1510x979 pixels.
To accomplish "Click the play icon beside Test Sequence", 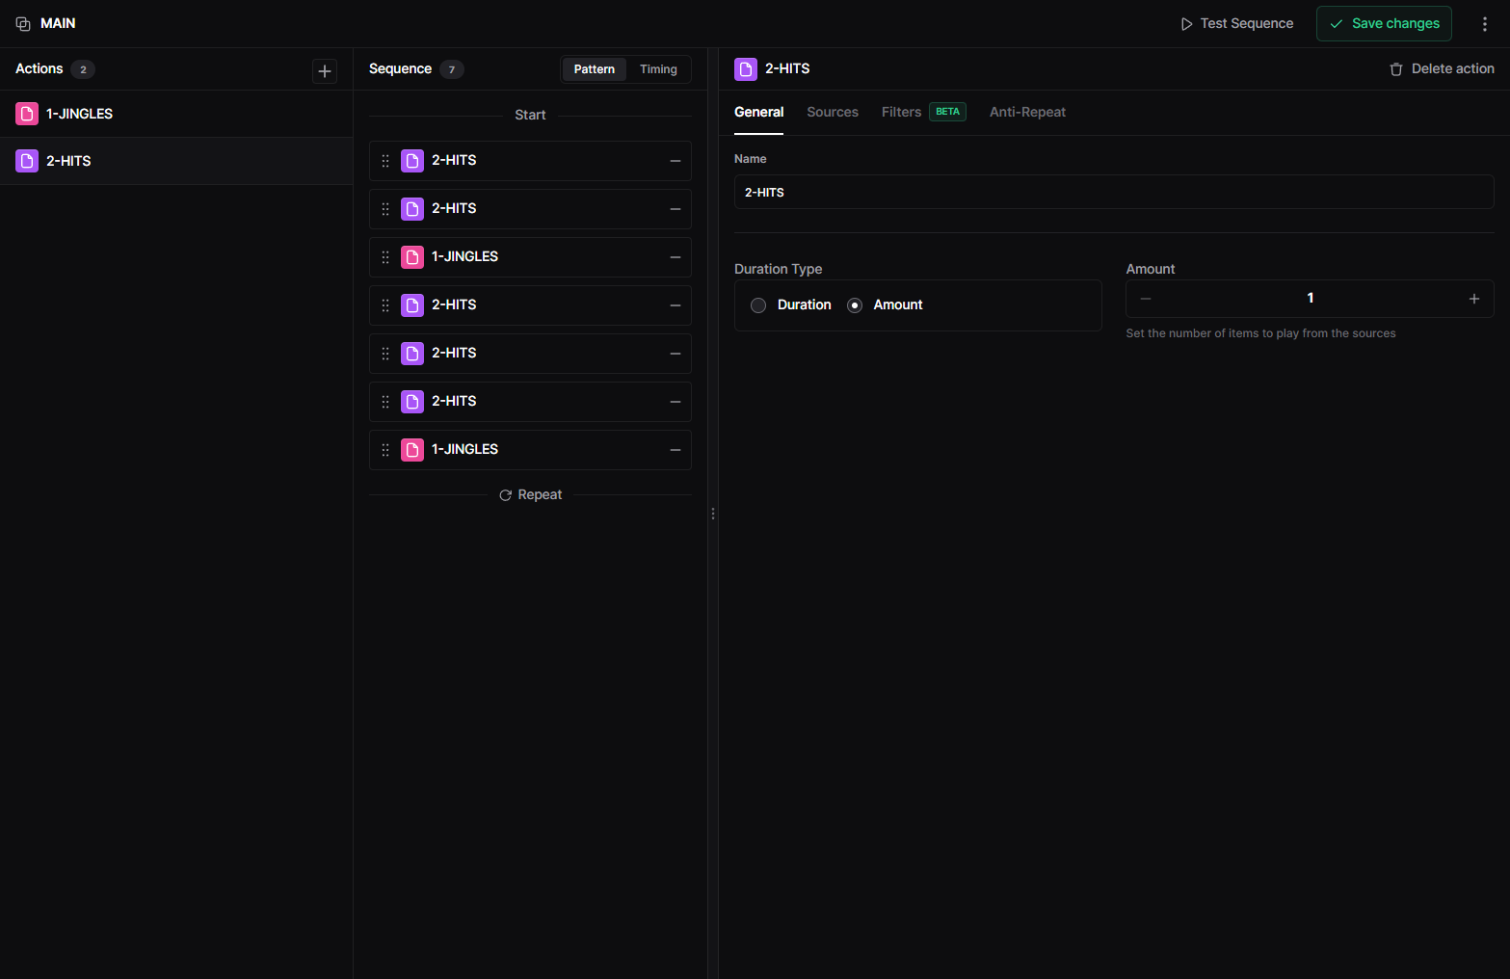I will point(1186,23).
